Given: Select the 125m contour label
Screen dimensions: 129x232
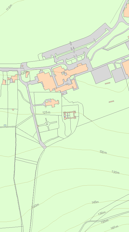Looking at the screenshot, I should 46,112.
